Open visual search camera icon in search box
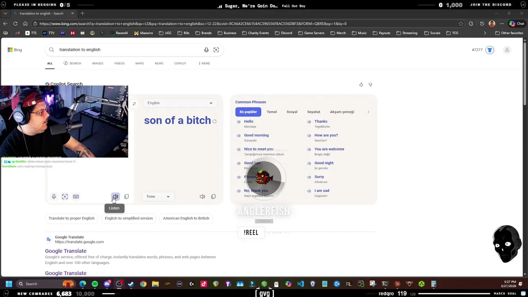Screen dimensions: 528x297 point(216,50)
